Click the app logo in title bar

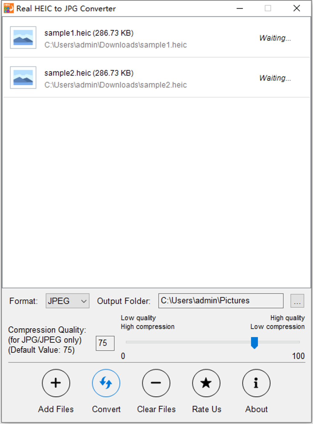coord(9,8)
